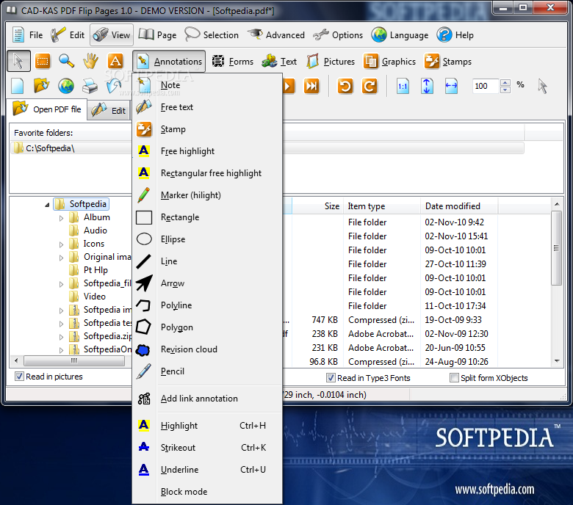The height and width of the screenshot is (505, 573).
Task: Choose the Polyline annotation
Action: (207, 305)
